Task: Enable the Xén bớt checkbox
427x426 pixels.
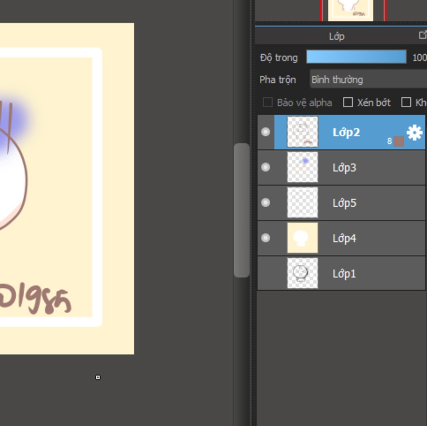Action: [x=348, y=103]
